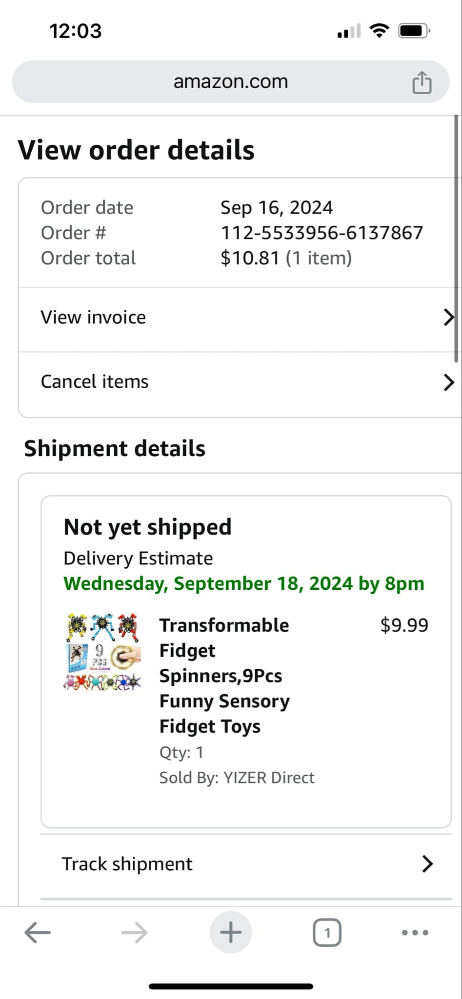Expand View invoice chevron arrow
The height and width of the screenshot is (999, 462).
point(448,318)
